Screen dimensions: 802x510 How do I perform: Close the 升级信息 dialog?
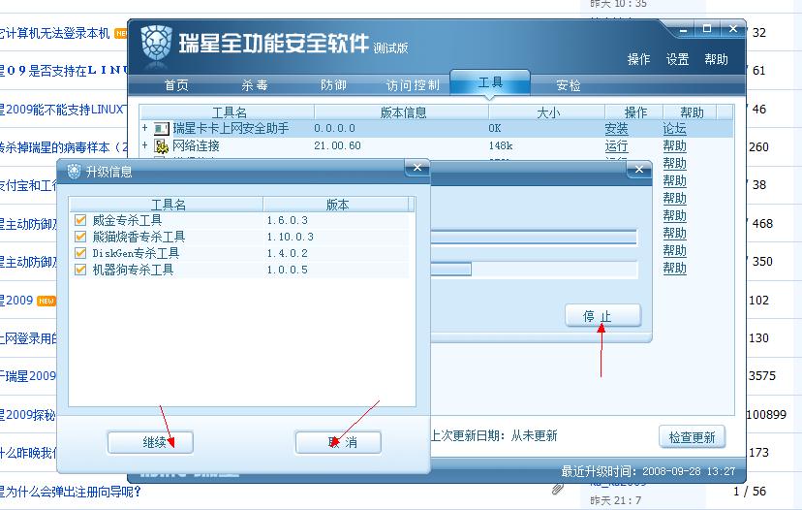click(x=417, y=168)
